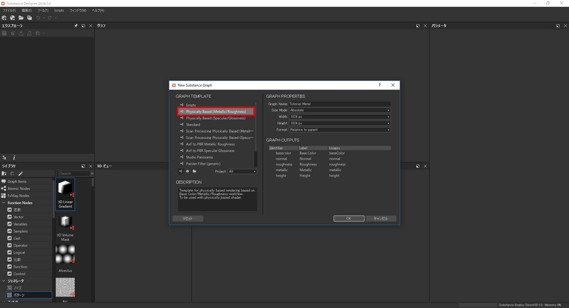
Task: Click the hierarchy tree icon below Explorer
Action: pos(4,158)
